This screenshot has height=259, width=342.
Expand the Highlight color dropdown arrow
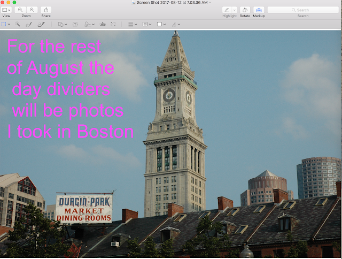[234, 10]
